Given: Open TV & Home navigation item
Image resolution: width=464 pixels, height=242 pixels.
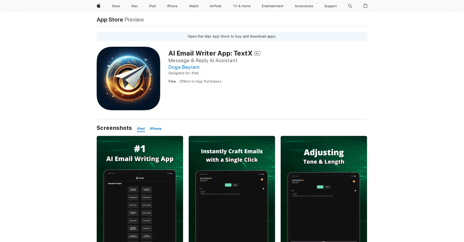Looking at the screenshot, I should coord(242,6).
